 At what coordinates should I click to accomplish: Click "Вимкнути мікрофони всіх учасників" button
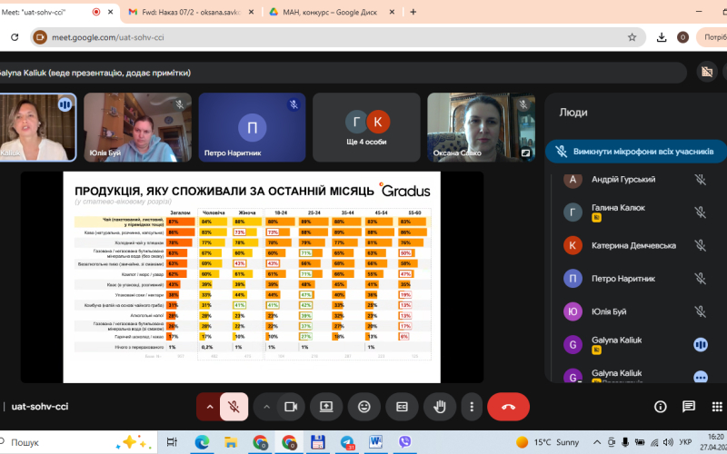pyautogui.click(x=636, y=152)
